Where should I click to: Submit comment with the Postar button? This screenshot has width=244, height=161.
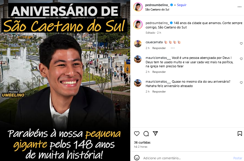238,158
